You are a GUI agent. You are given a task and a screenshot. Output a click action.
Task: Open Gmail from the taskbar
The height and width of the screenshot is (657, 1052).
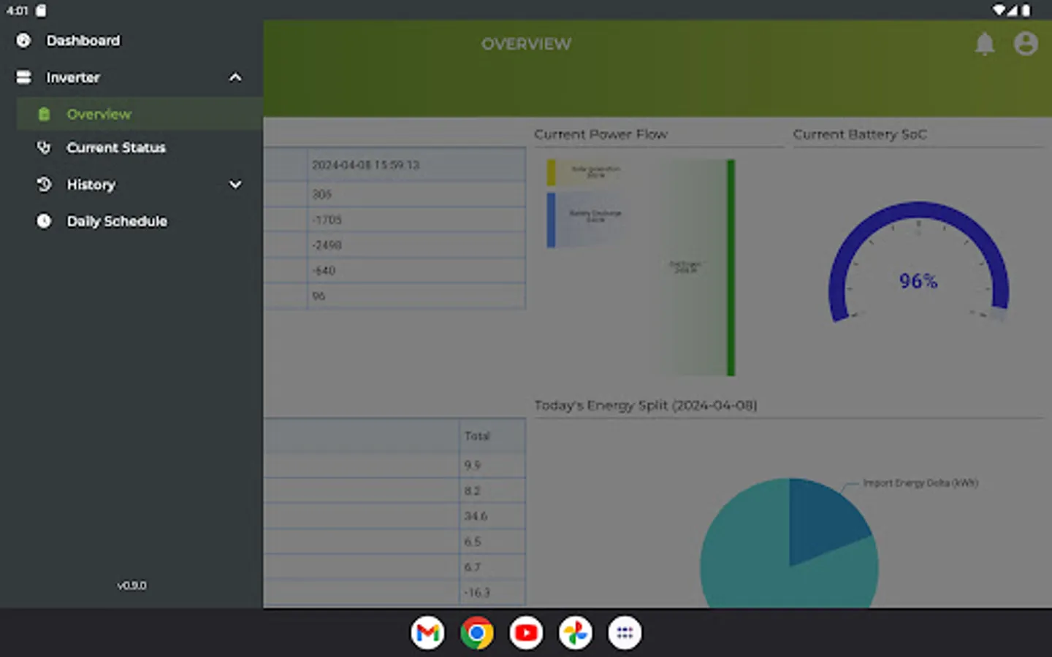pyautogui.click(x=427, y=633)
